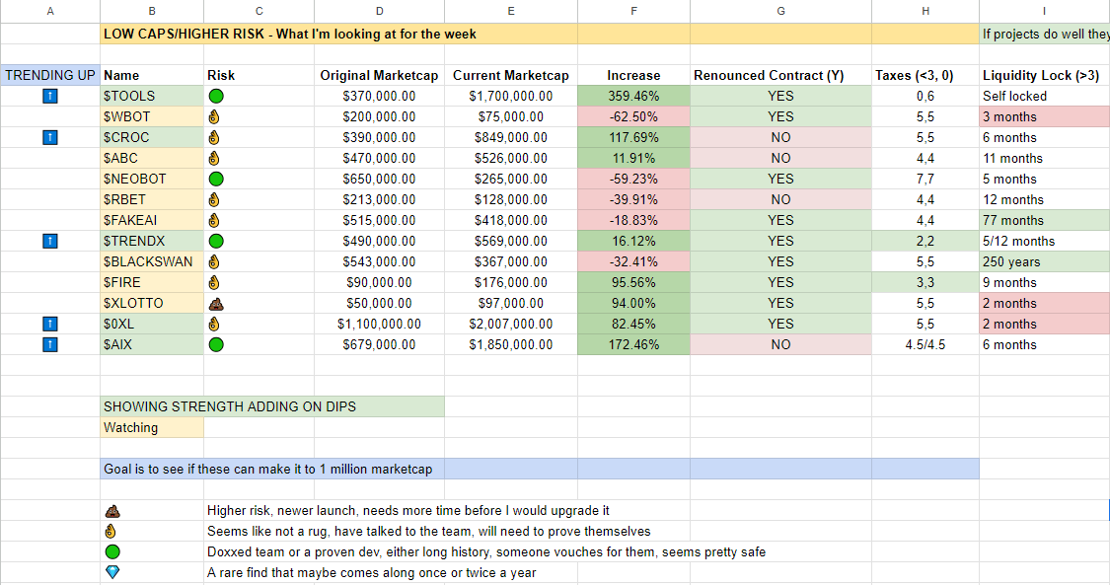
Task: Click the blue diamond icon in the legend
Action: pyautogui.click(x=112, y=572)
